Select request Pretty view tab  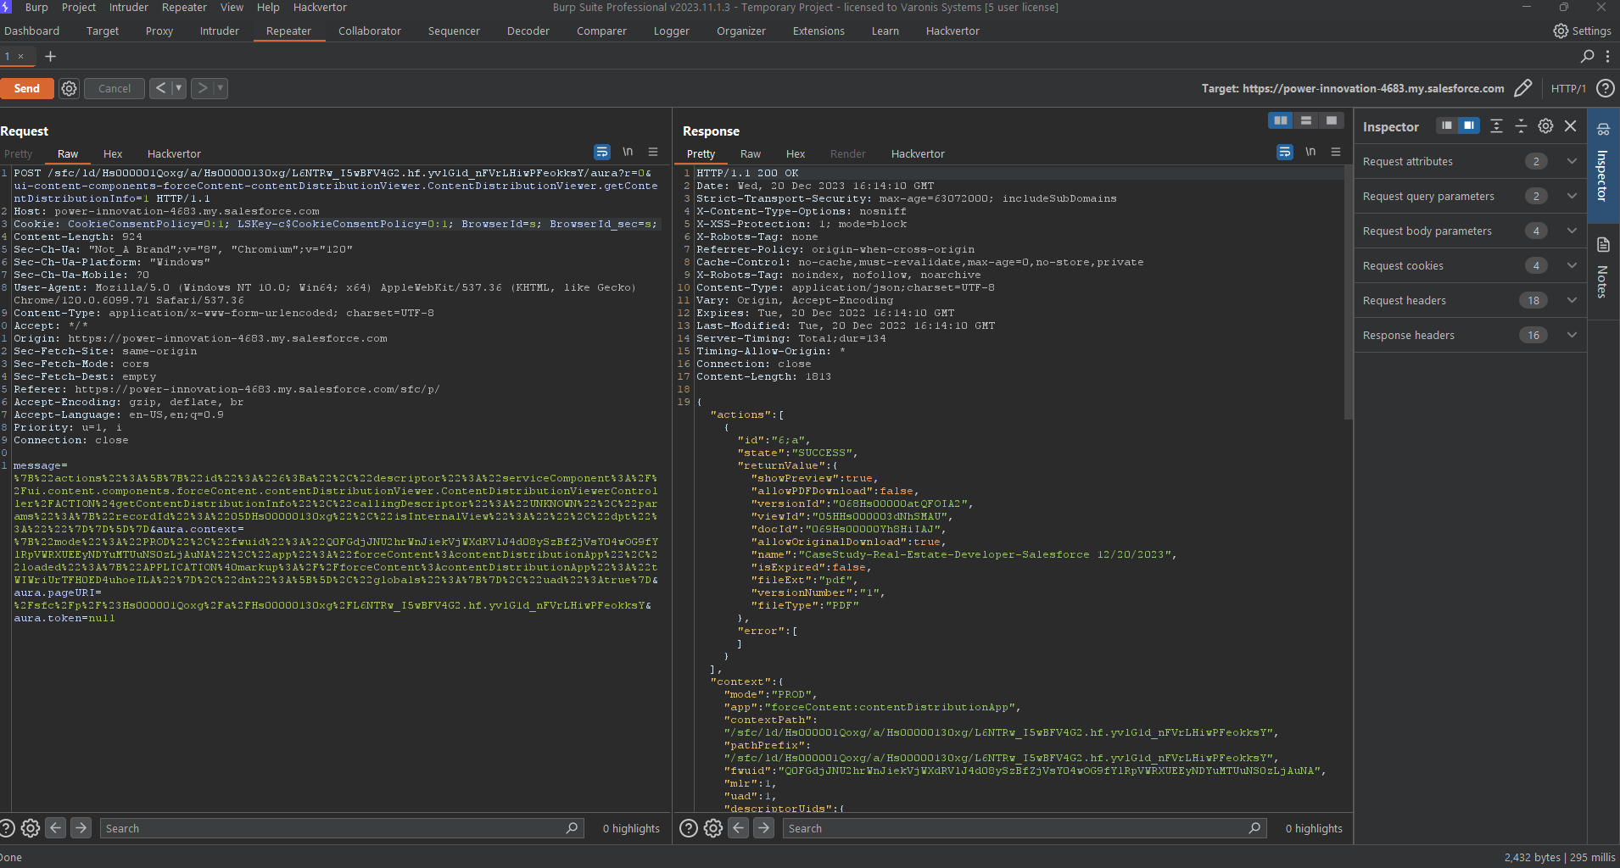pyautogui.click(x=18, y=153)
